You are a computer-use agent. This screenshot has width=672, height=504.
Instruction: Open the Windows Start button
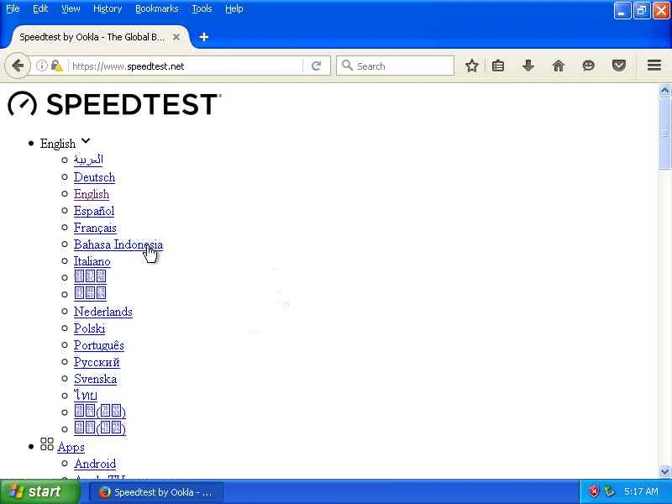coord(39,491)
